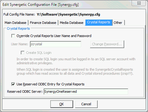This screenshot has height=112, width=148.
Task: Click the note about the SynergeticCrystalReports group
Action: pos(75,72)
